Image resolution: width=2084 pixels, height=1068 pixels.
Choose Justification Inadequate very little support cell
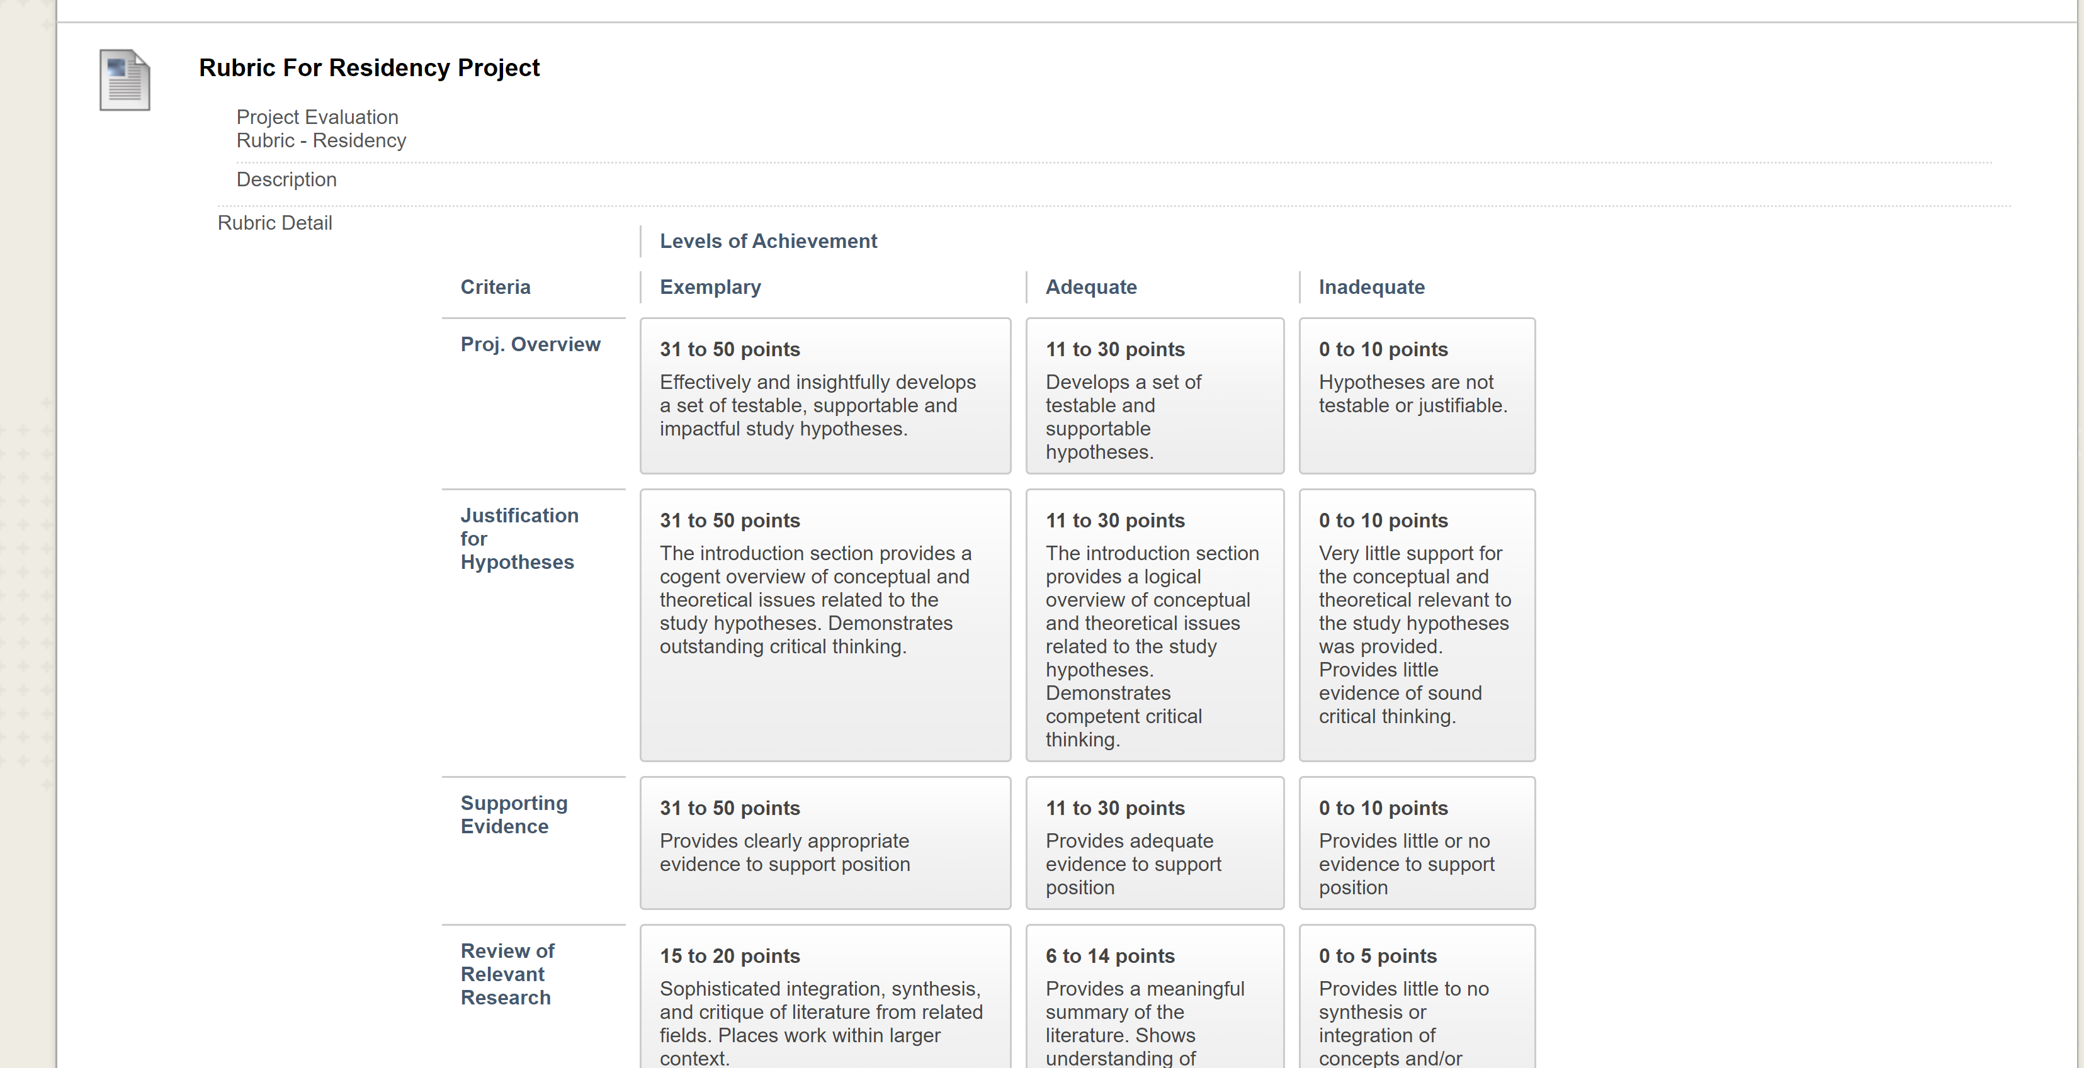(1417, 625)
